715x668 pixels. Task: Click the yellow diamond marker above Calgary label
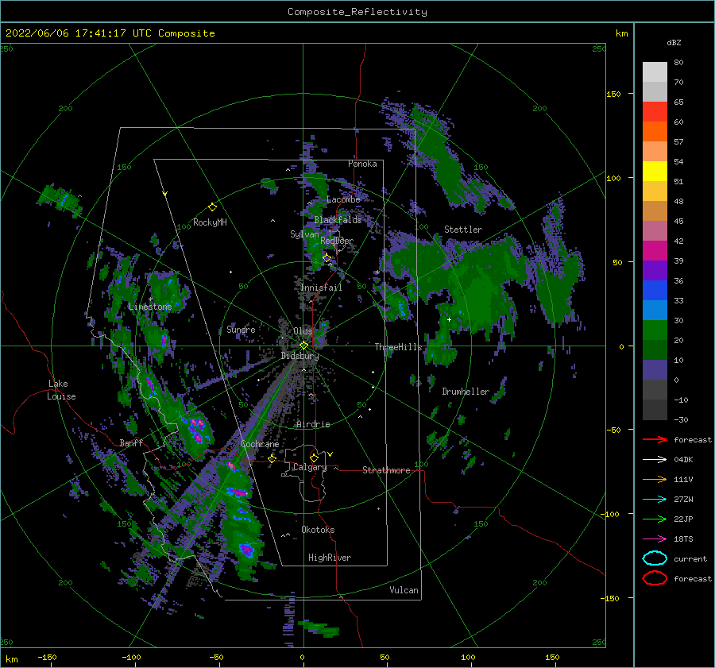pyautogui.click(x=314, y=458)
